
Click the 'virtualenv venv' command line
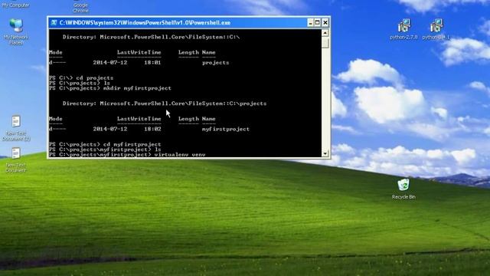pyautogui.click(x=127, y=154)
